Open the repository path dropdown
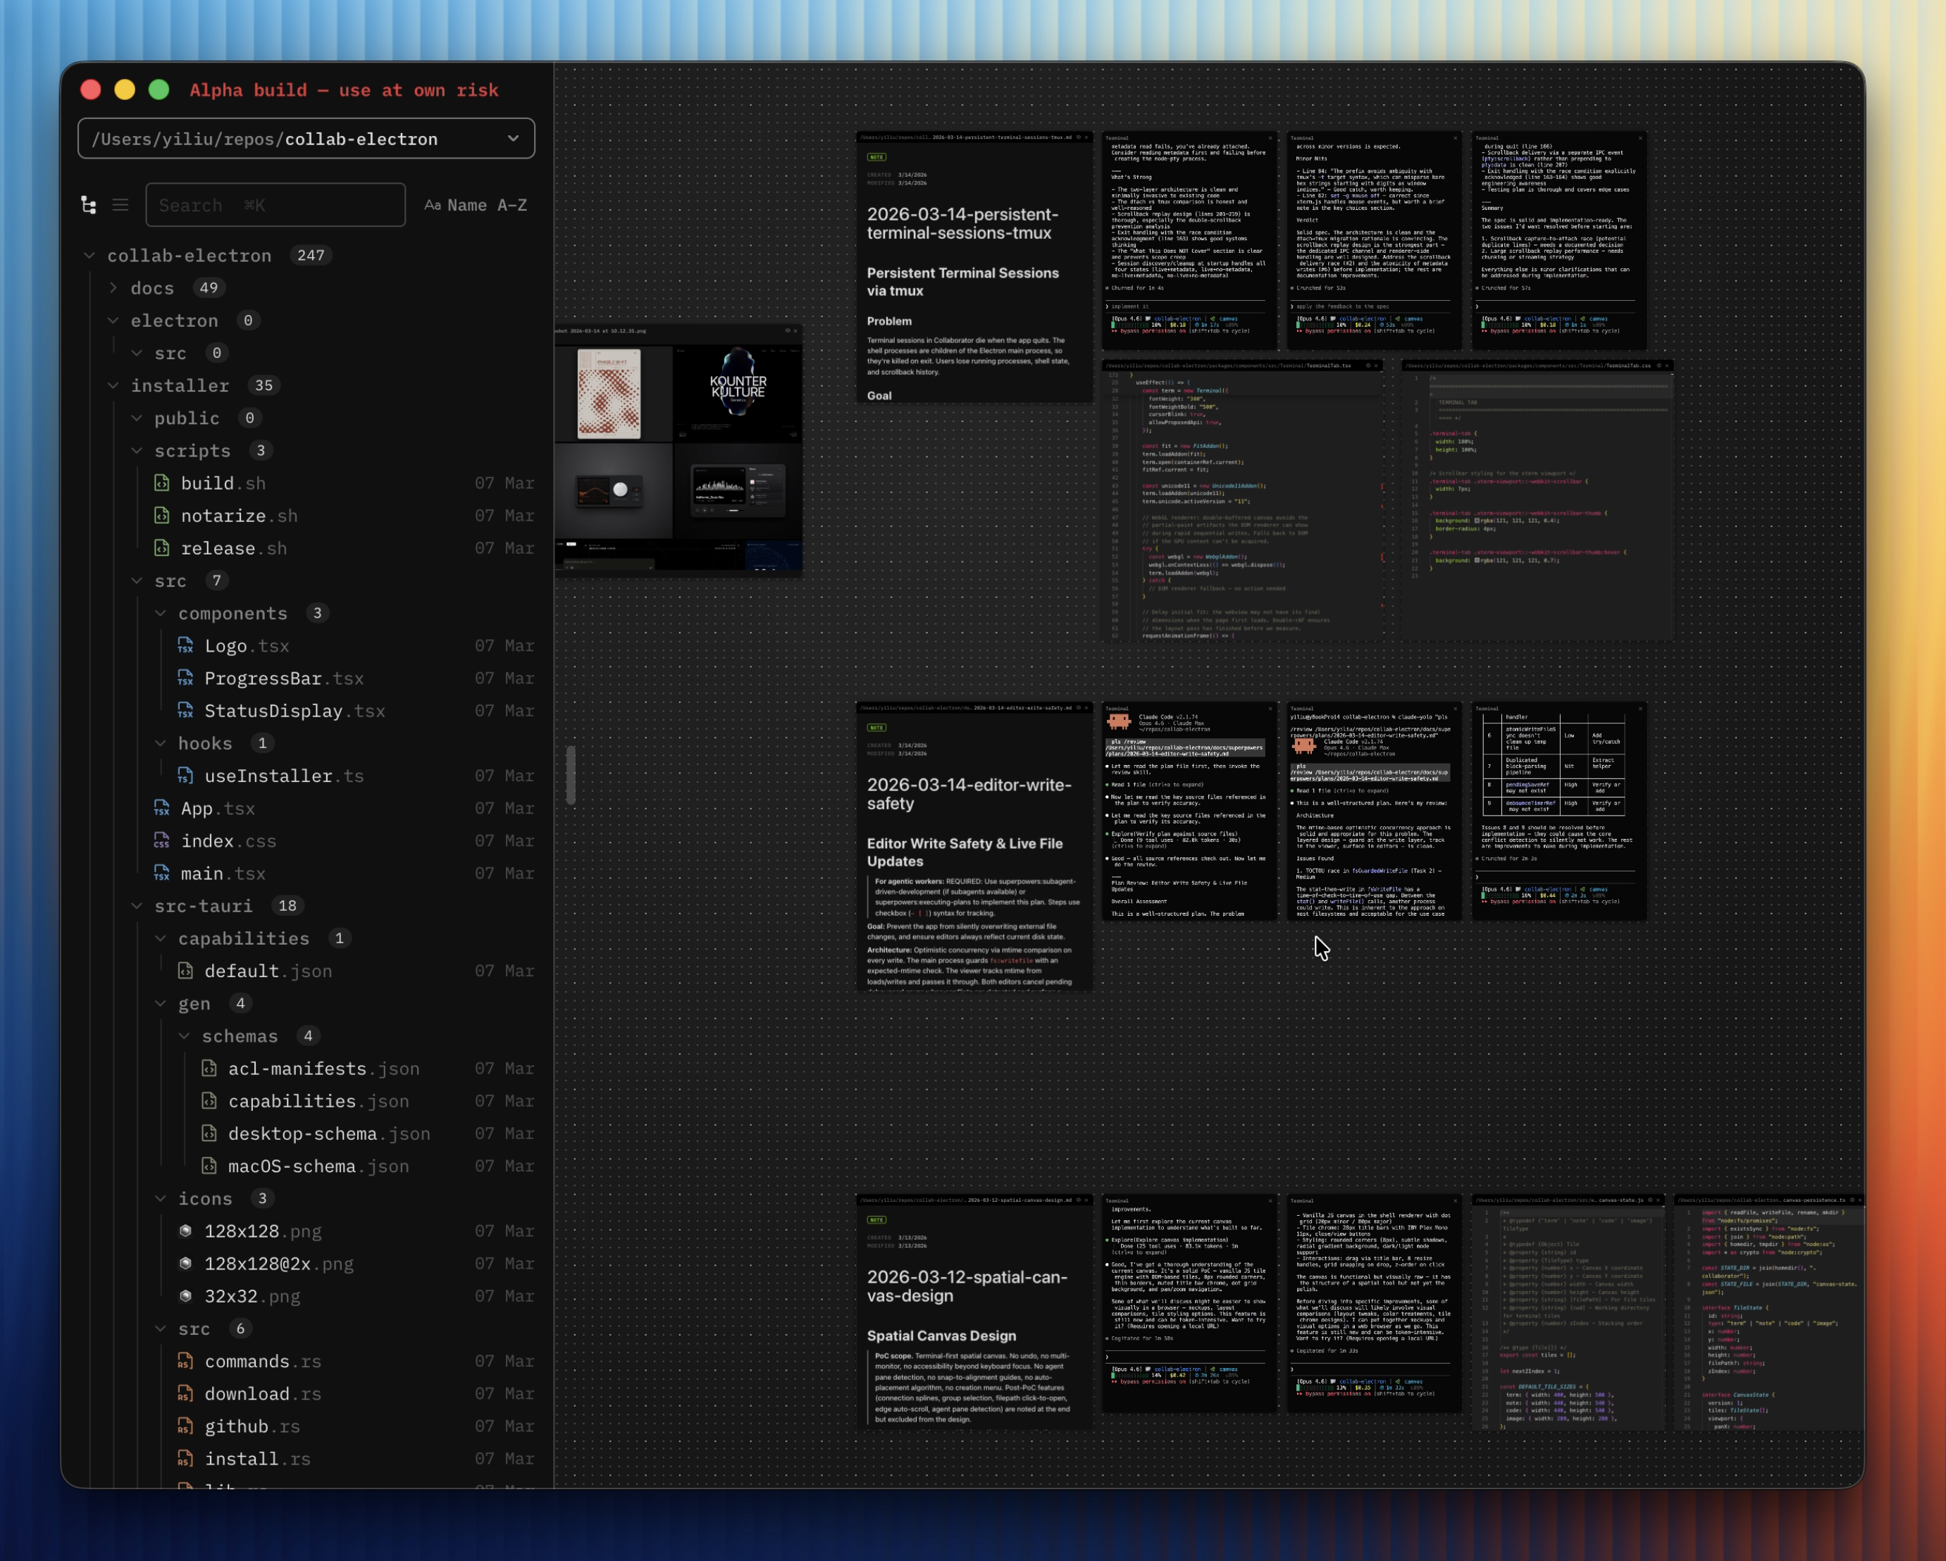1946x1561 pixels. click(513, 139)
